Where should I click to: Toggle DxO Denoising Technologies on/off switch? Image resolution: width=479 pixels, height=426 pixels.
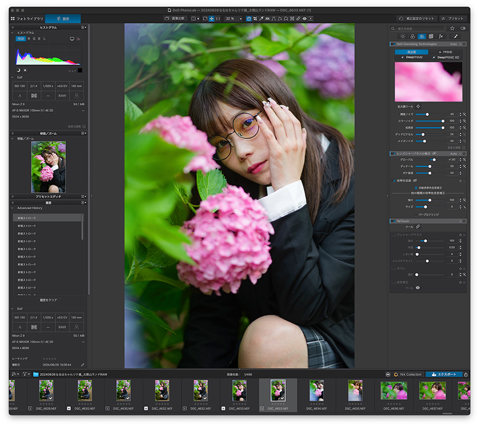pyautogui.click(x=393, y=44)
